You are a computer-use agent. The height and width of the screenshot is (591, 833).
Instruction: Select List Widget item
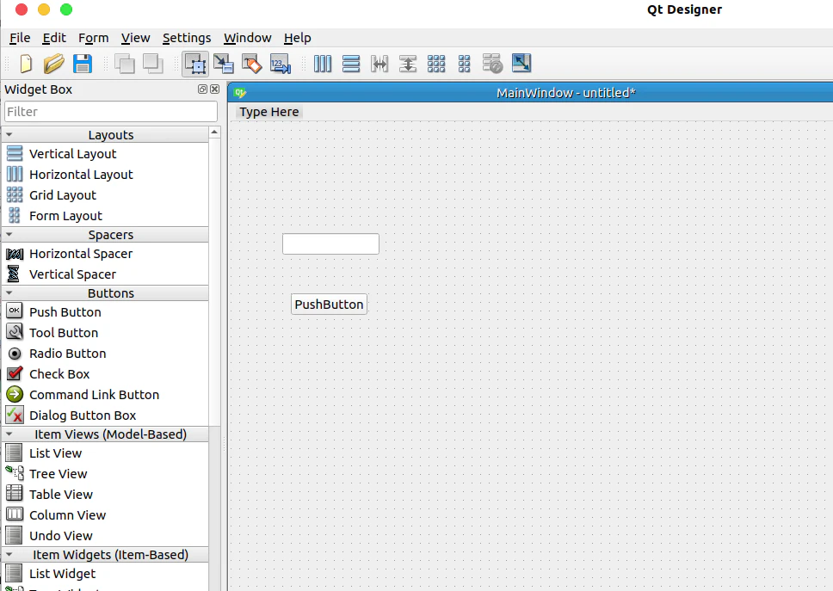point(105,574)
